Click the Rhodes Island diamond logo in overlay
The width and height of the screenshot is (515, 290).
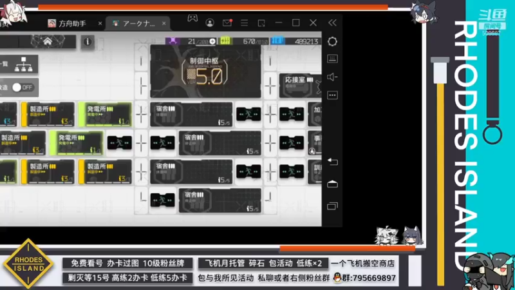coord(28,264)
